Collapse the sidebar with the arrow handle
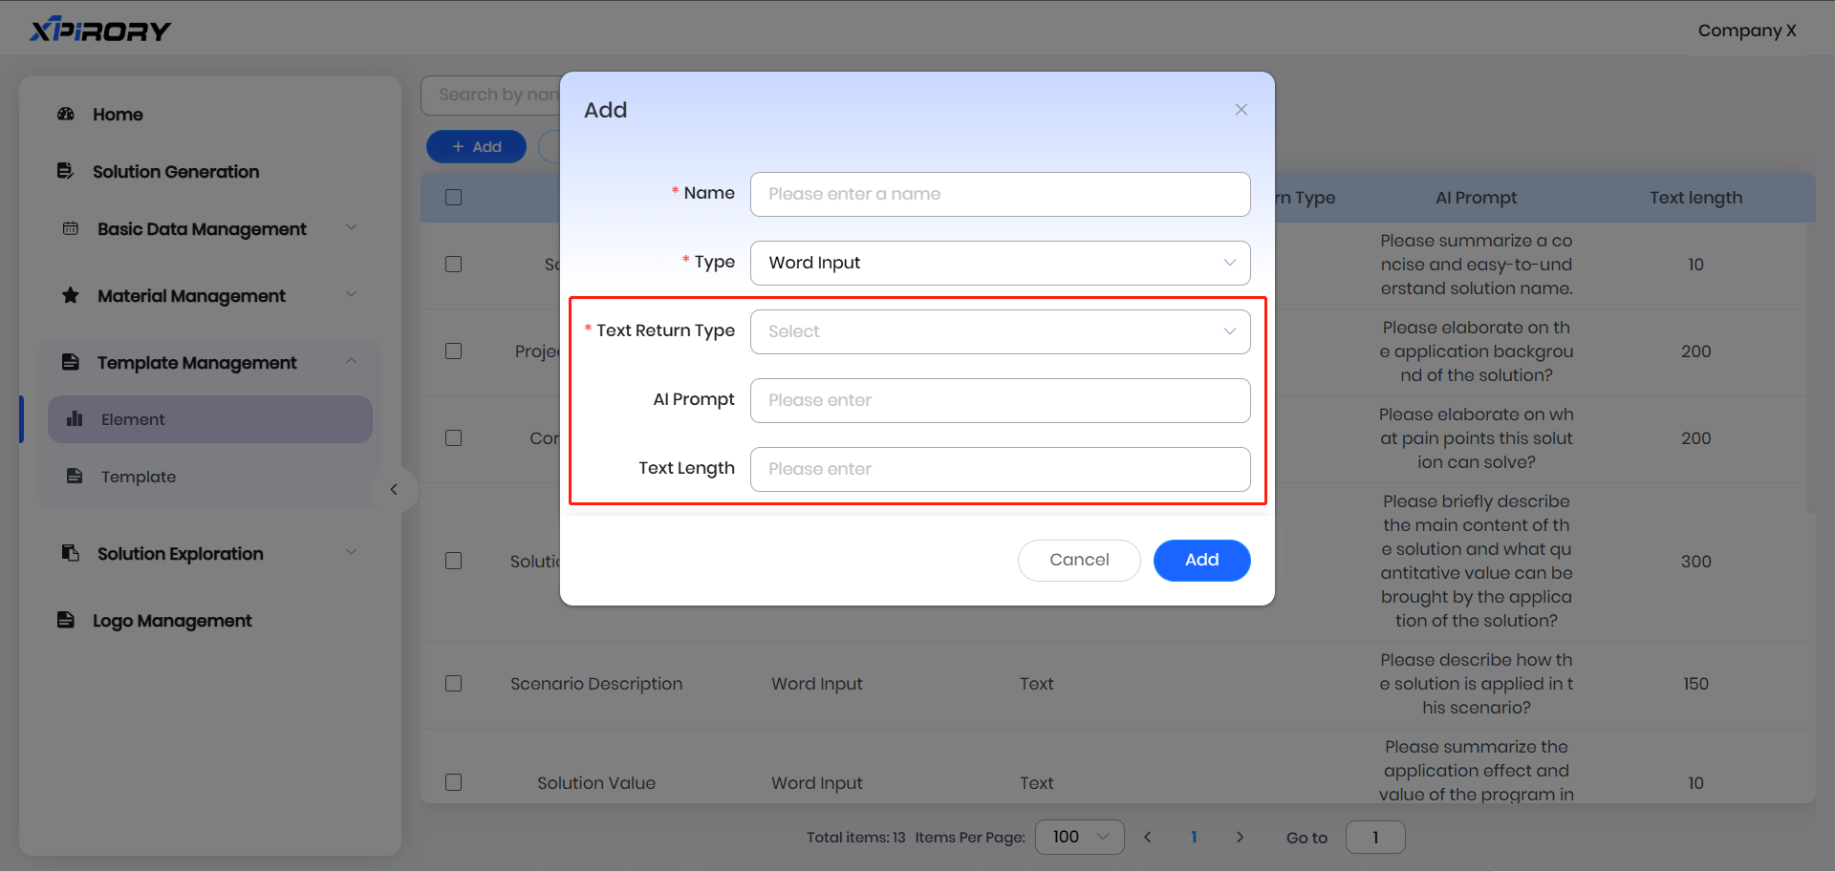 394,490
